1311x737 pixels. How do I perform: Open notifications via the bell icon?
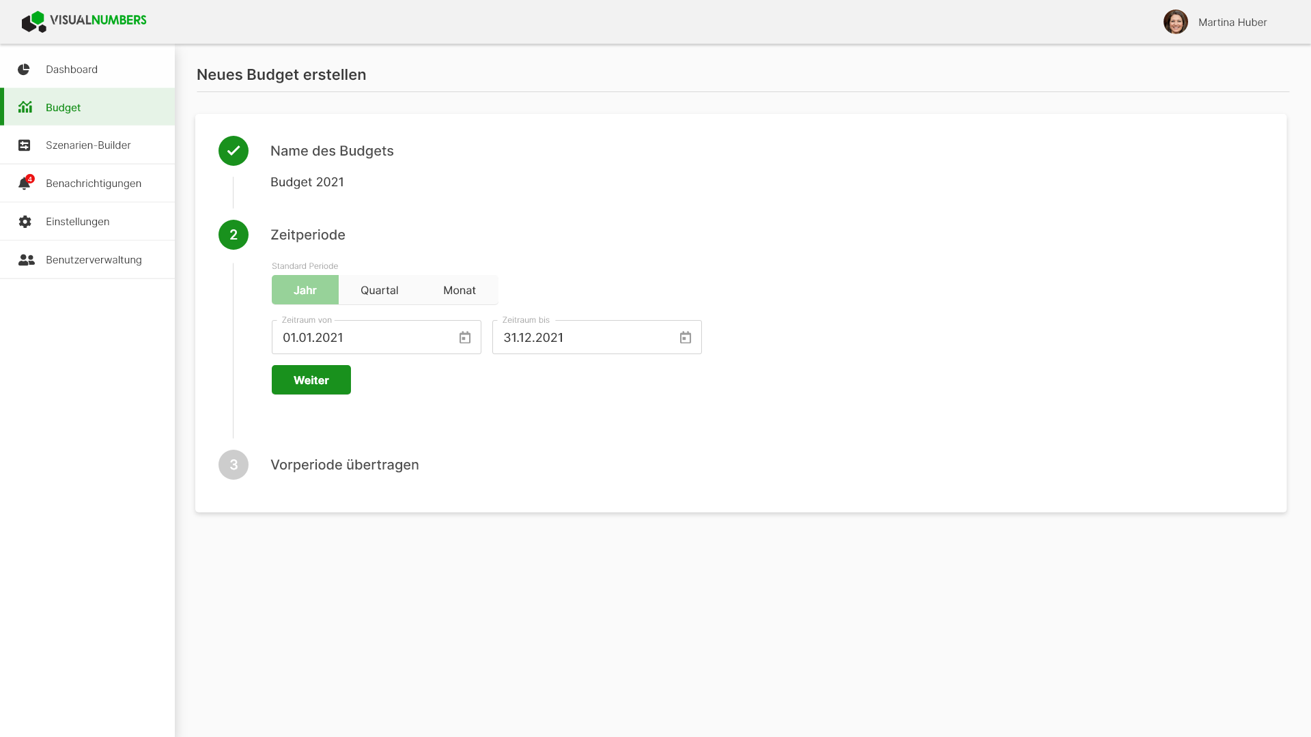25,183
